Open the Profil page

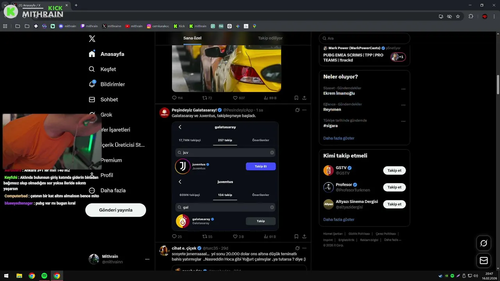coord(102,175)
